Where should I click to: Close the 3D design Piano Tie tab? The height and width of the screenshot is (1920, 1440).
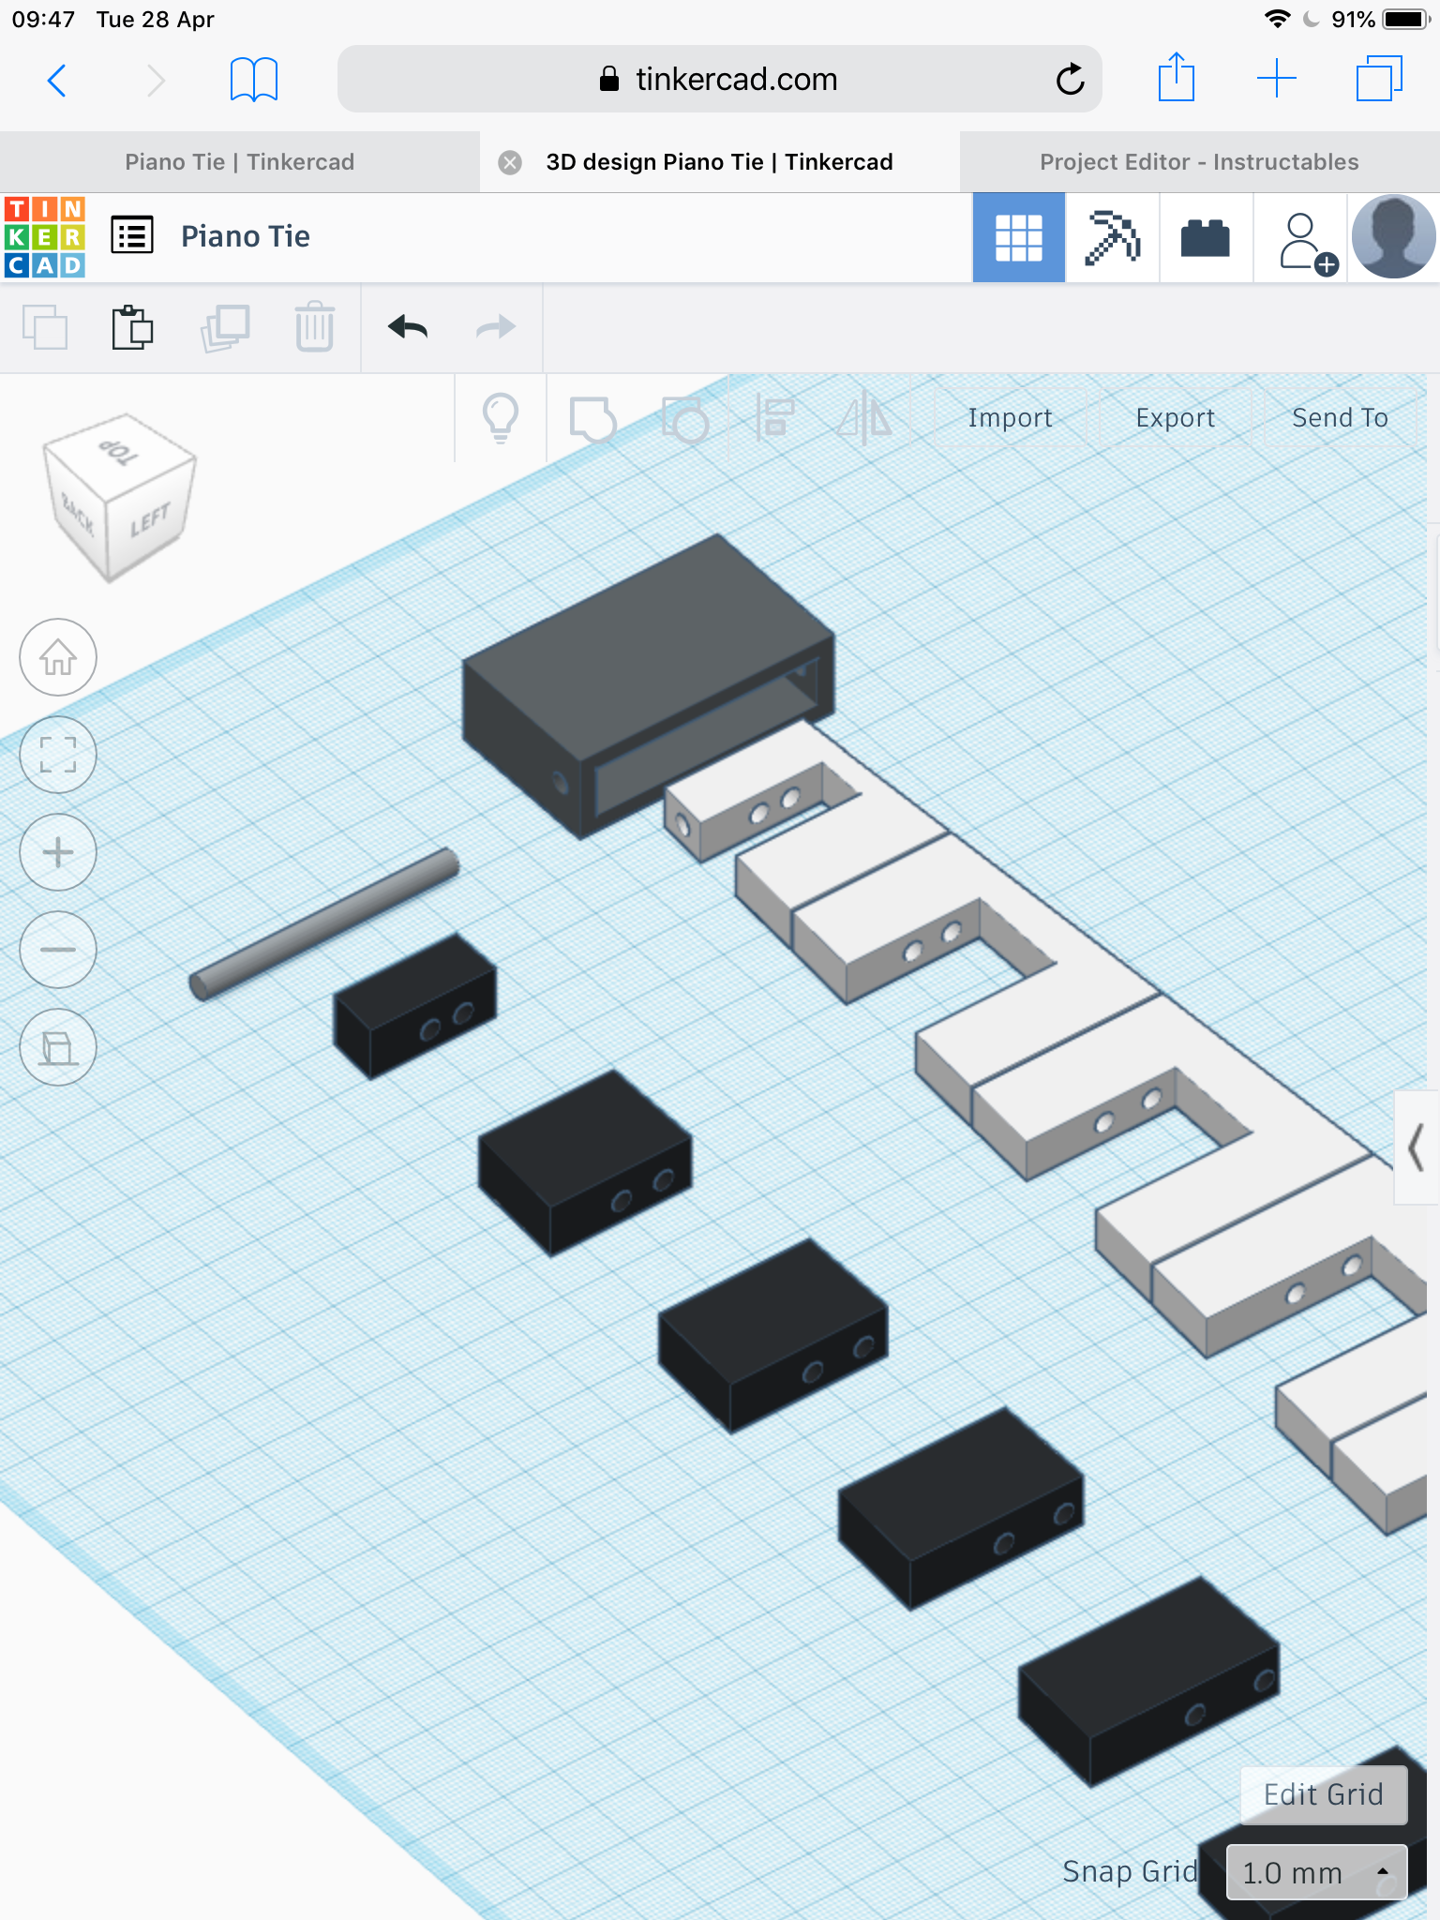(510, 162)
